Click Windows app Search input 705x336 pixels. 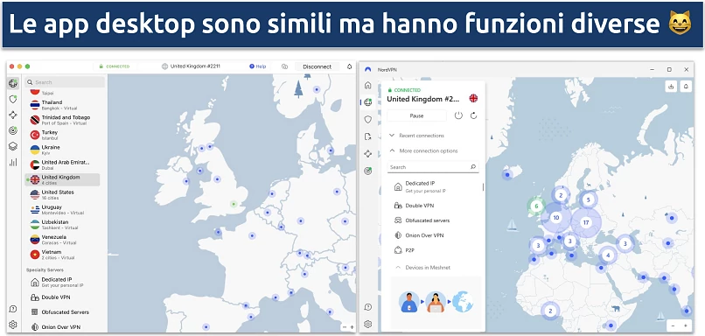pyautogui.click(x=434, y=167)
